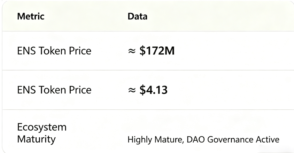Image resolution: width=294 pixels, height=153 pixels.
Task: Click the word Token in the $172M row
Action: pyautogui.click(x=52, y=51)
